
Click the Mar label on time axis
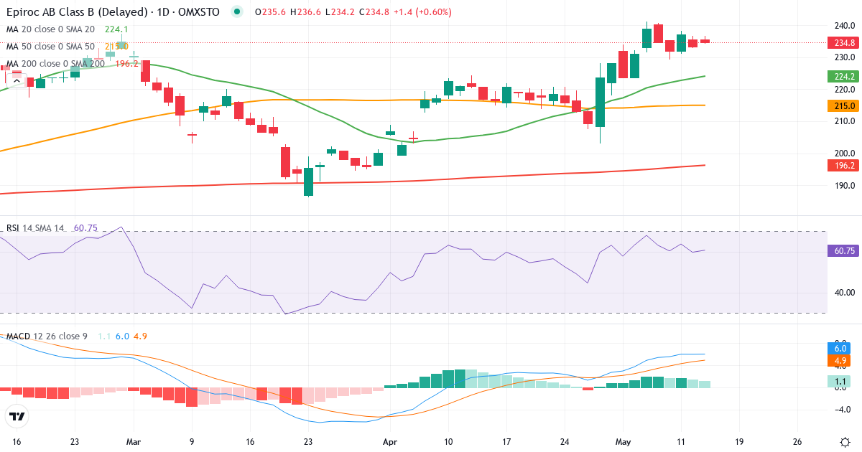(134, 442)
